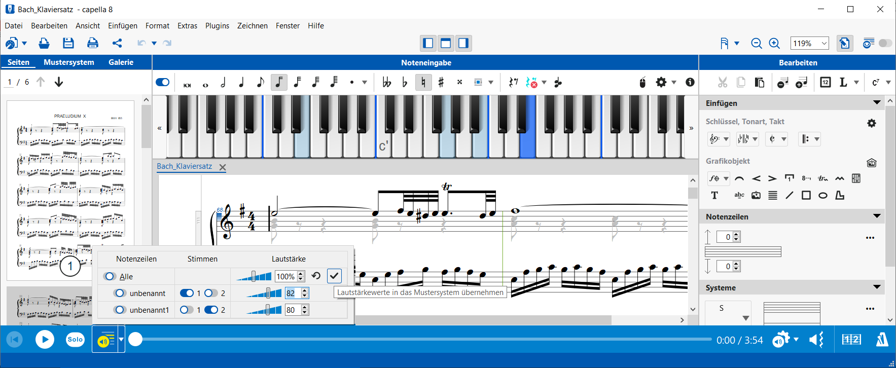Insert rectangle graphic object

pyautogui.click(x=806, y=195)
